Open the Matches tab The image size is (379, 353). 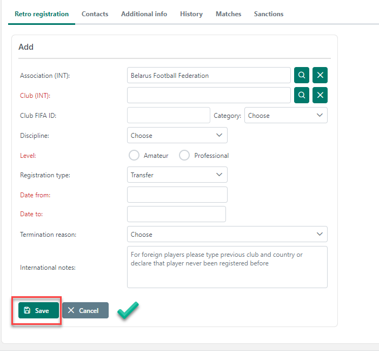228,14
